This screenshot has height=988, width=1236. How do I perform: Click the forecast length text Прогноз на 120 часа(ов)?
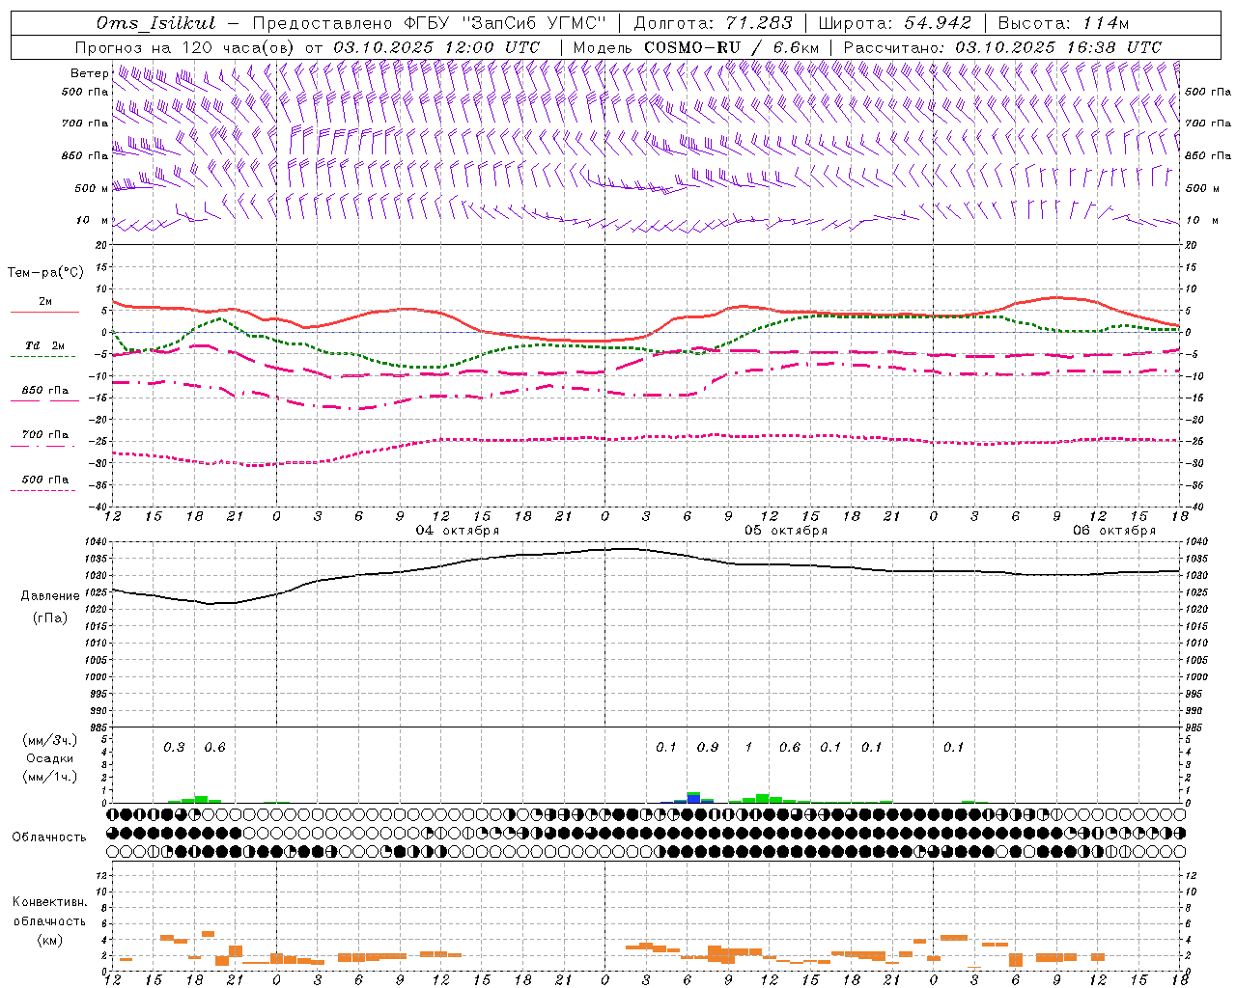[185, 47]
